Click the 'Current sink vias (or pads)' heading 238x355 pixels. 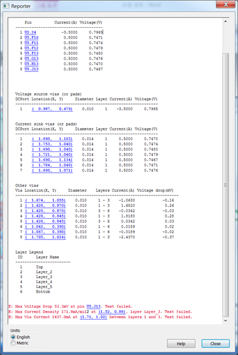coord(46,124)
